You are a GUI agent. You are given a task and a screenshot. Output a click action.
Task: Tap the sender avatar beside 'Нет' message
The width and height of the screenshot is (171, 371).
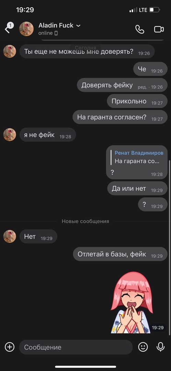[x=10, y=236]
